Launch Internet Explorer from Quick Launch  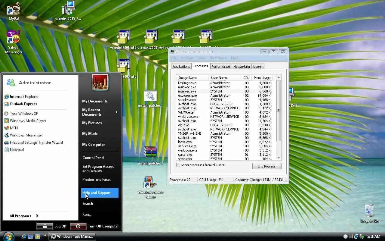(24, 236)
